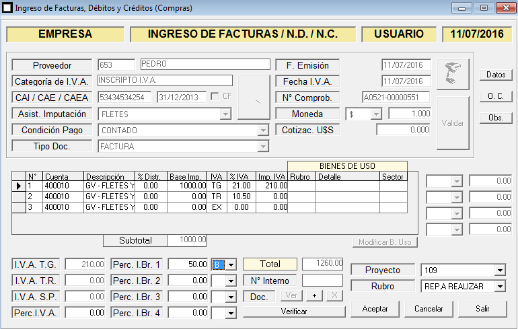Viewport: 518px width, 329px height.
Task: Click the Cuenta column header
Action: (x=63, y=176)
